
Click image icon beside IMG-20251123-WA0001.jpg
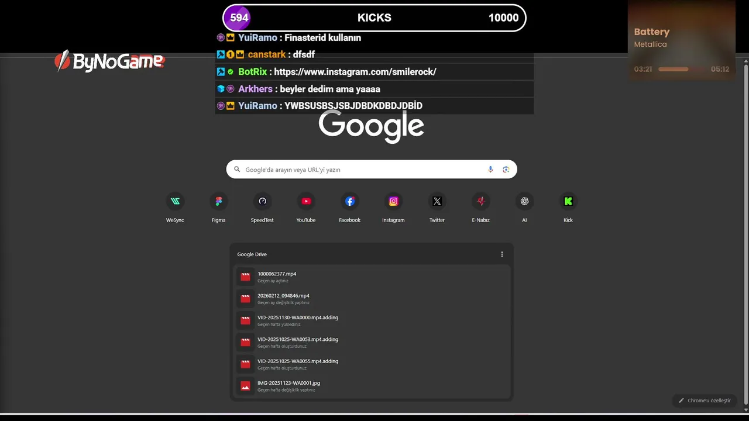click(x=245, y=386)
